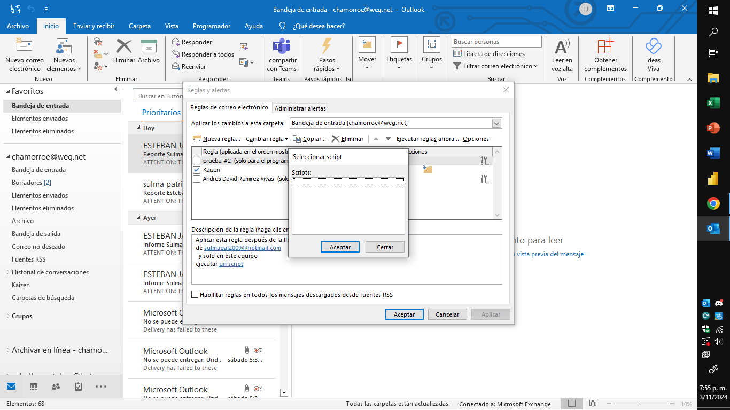730x410 pixels.
Task: Open Chrome from the Windows taskbar
Action: [713, 203]
